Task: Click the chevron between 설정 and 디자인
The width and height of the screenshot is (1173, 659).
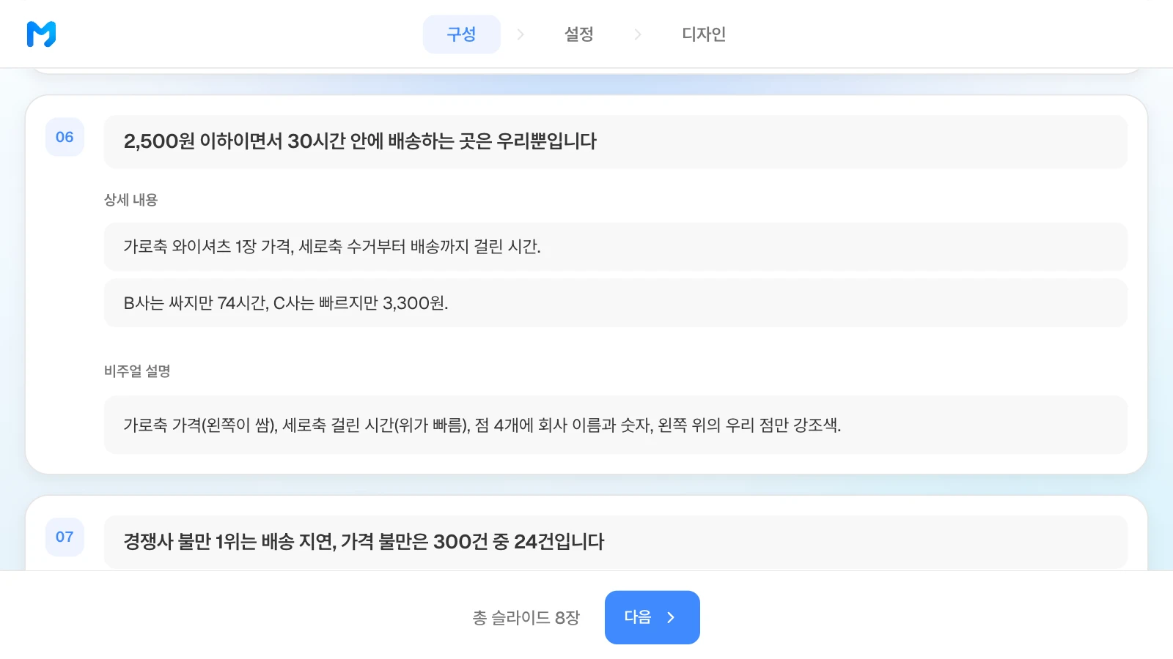Action: coord(637,34)
